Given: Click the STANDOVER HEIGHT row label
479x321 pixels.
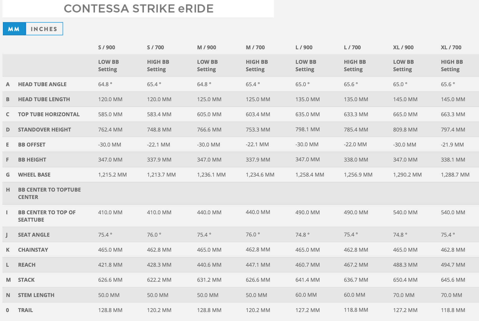Looking at the screenshot, I should click(44, 130).
